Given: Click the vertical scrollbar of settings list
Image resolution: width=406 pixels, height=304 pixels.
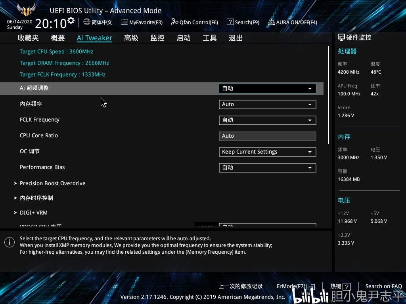Looking at the screenshot, I should pos(329,95).
